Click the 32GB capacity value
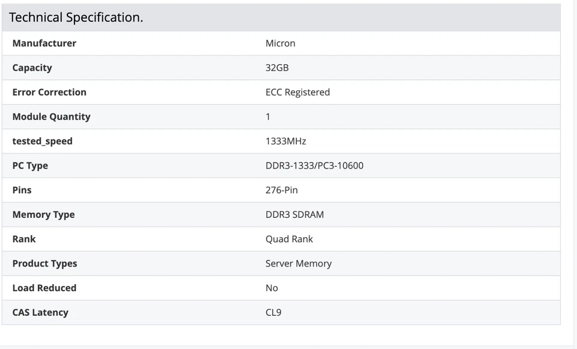577x349 pixels. pyautogui.click(x=276, y=67)
